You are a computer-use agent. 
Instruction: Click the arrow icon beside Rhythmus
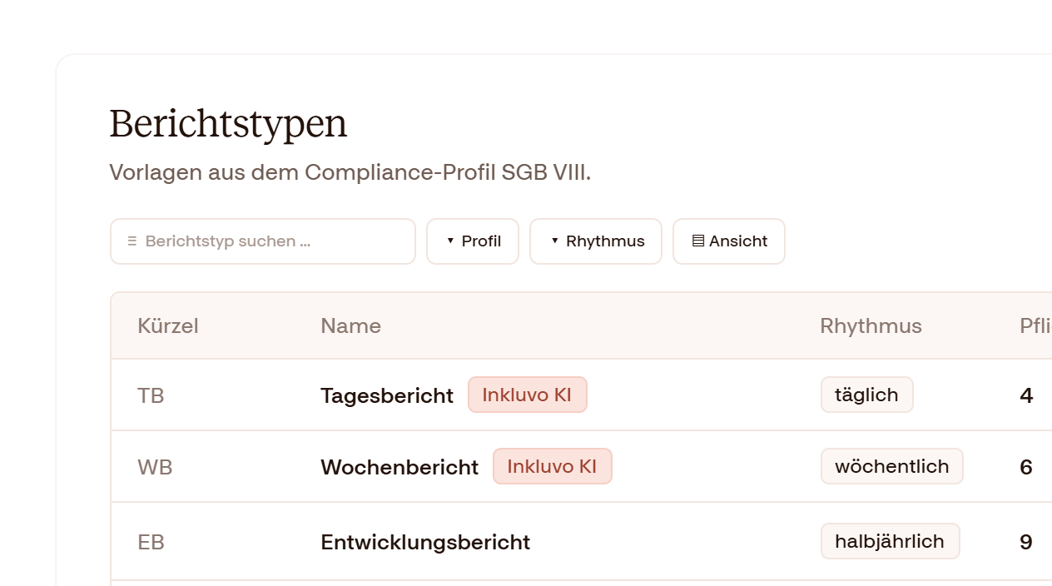point(554,241)
